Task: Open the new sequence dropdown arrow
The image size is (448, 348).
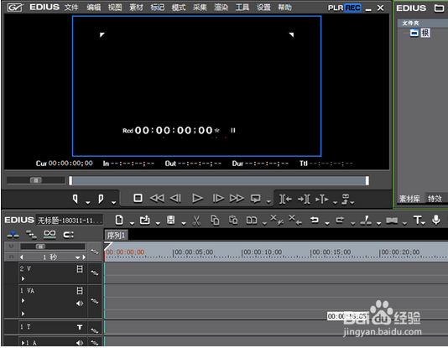Action: (x=132, y=223)
